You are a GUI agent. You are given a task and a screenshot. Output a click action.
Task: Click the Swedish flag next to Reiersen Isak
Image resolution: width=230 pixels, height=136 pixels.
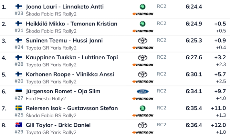point(19,108)
